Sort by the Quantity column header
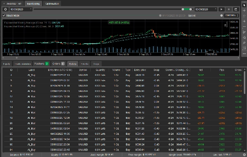Image resolution: width=247 pixels, height=157 pixels. [100, 70]
